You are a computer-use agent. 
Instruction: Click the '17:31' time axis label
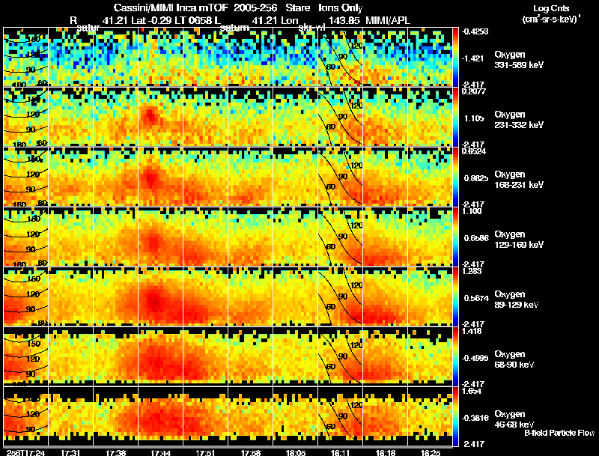click(70, 452)
